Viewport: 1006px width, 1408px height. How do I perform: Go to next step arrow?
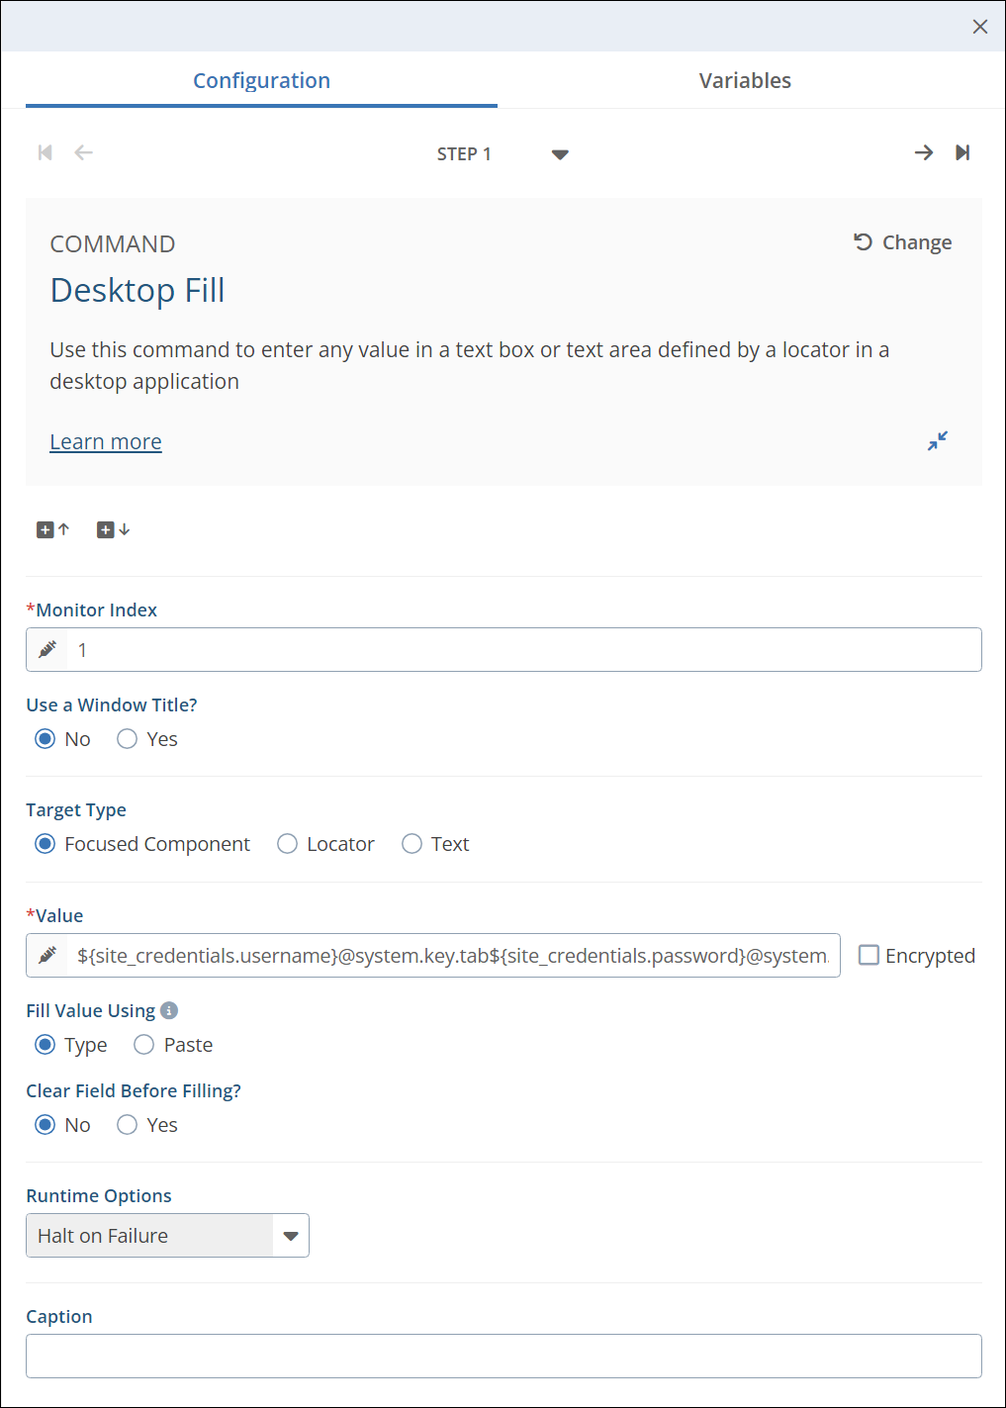click(x=923, y=152)
